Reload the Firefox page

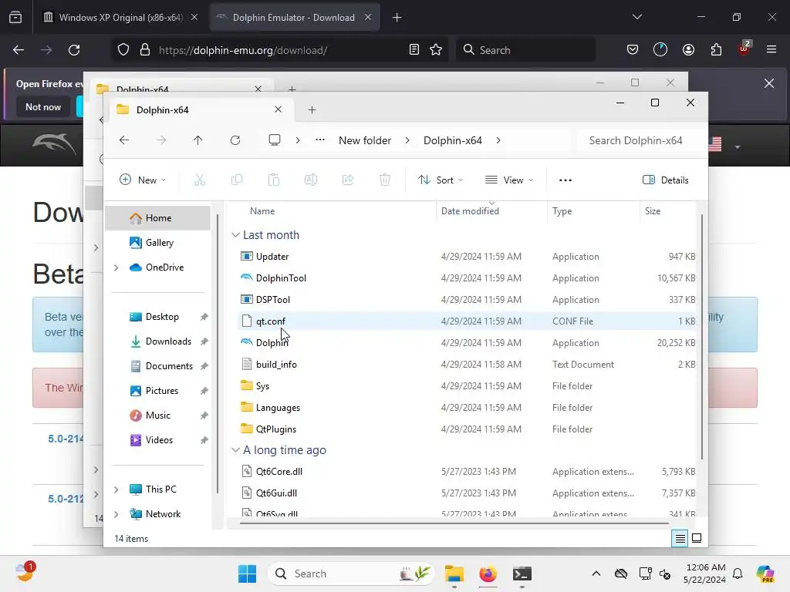click(74, 50)
